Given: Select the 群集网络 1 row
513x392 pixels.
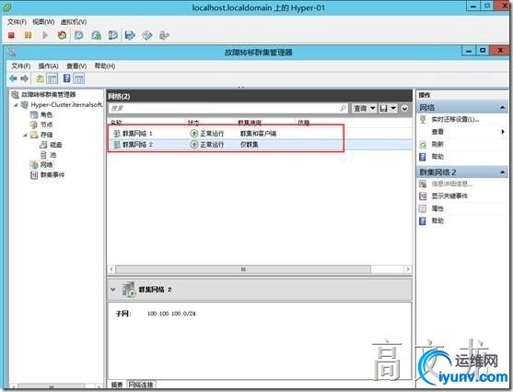Looking at the screenshot, I should (260, 134).
